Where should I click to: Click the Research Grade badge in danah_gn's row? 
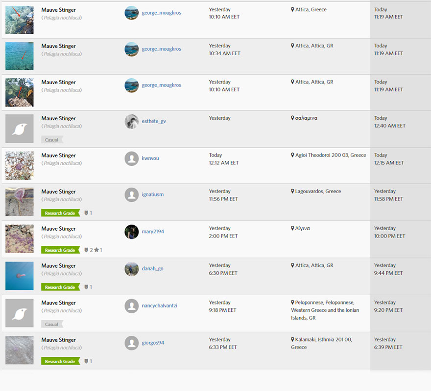point(60,287)
